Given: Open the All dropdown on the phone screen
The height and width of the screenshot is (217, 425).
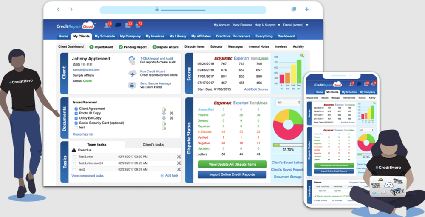Looking at the screenshot, I should tap(366, 130).
